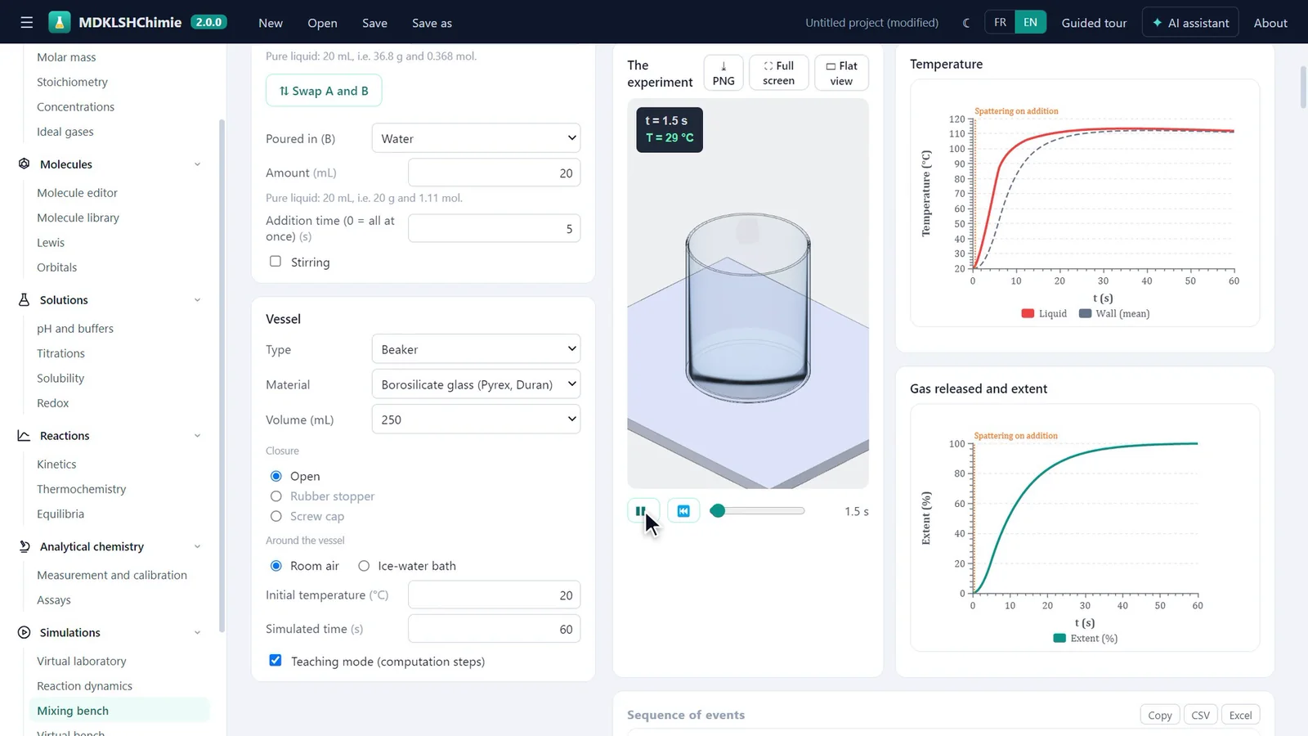
Task: Open the vessel Volume dropdown
Action: pyautogui.click(x=476, y=420)
